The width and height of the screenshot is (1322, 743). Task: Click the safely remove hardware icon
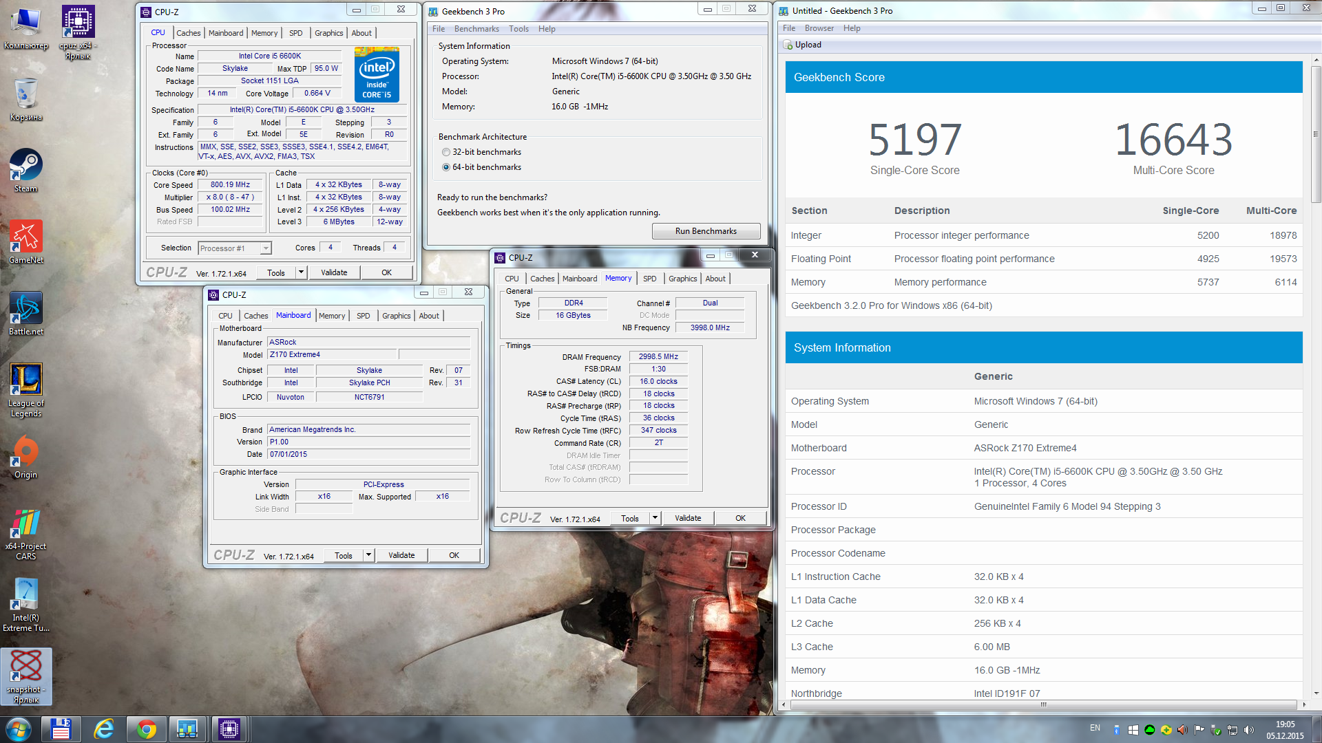1216,730
